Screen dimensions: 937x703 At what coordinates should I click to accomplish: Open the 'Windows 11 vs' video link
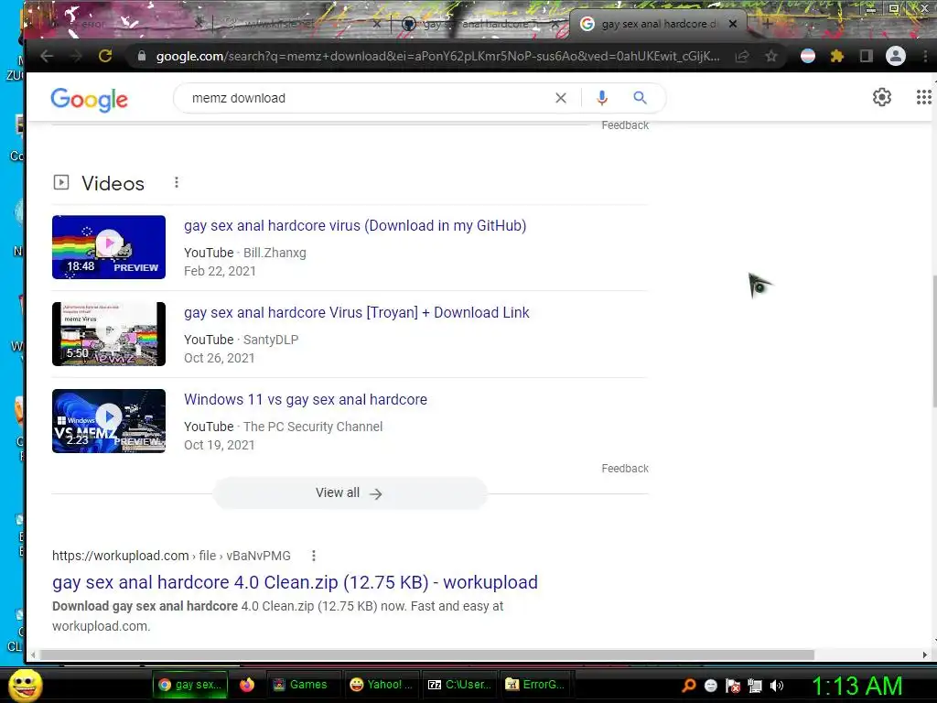click(x=306, y=399)
